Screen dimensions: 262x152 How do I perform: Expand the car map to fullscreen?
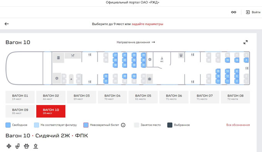pos(245,42)
